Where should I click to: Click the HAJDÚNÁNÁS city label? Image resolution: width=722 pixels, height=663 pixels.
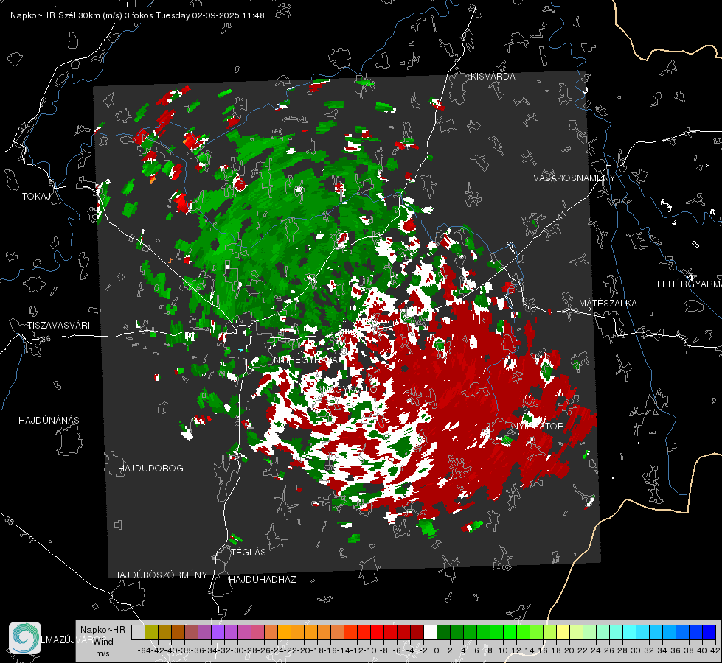click(49, 421)
